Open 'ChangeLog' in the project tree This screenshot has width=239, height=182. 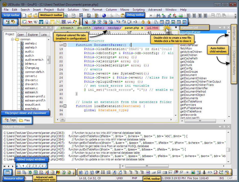(x=32, y=68)
